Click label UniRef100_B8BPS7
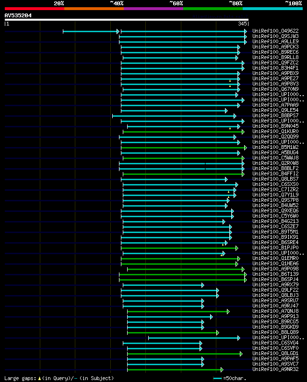This screenshot has width=307, height=382. (275, 115)
